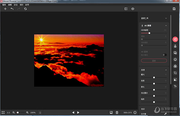Open the Adjust sliders tool in the sidebar
This screenshot has width=180, height=116.
tap(175, 40)
